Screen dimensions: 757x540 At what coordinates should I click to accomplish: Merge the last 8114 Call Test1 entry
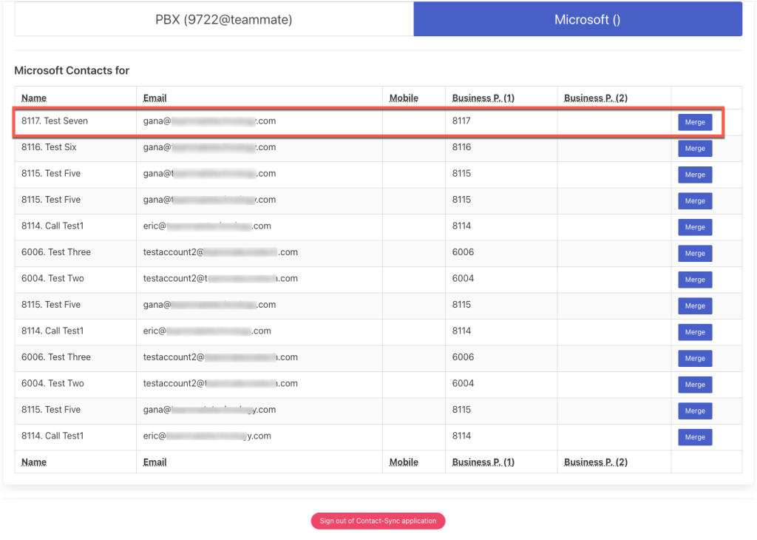click(x=695, y=437)
